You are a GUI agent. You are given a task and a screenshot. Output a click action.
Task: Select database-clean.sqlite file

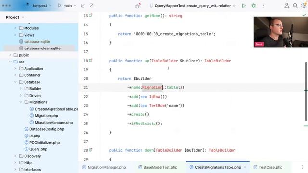point(42,48)
